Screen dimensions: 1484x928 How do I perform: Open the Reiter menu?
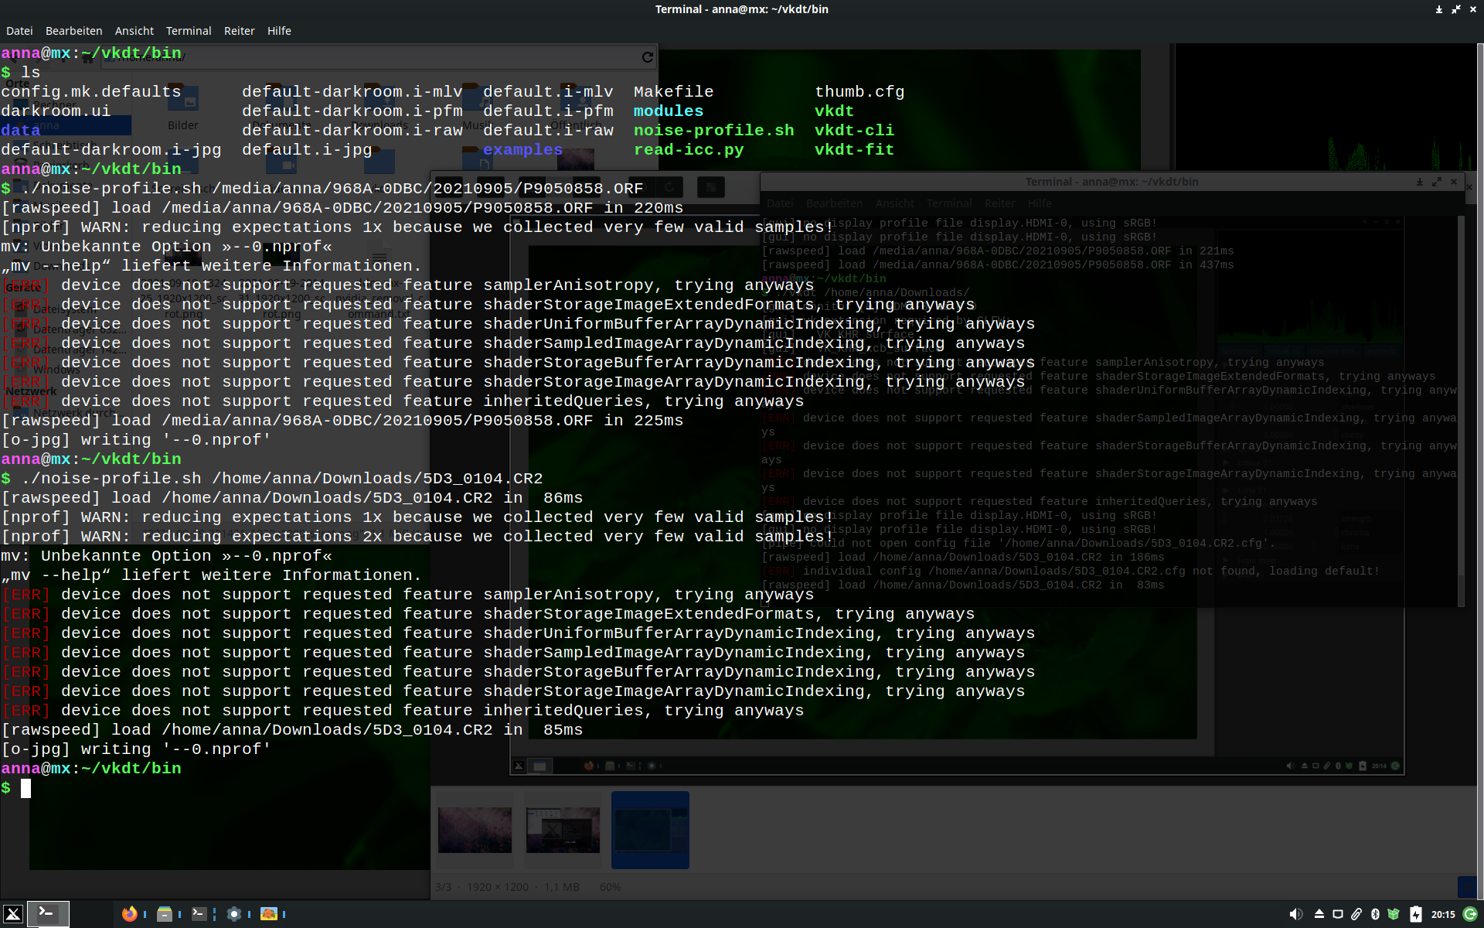pyautogui.click(x=239, y=31)
